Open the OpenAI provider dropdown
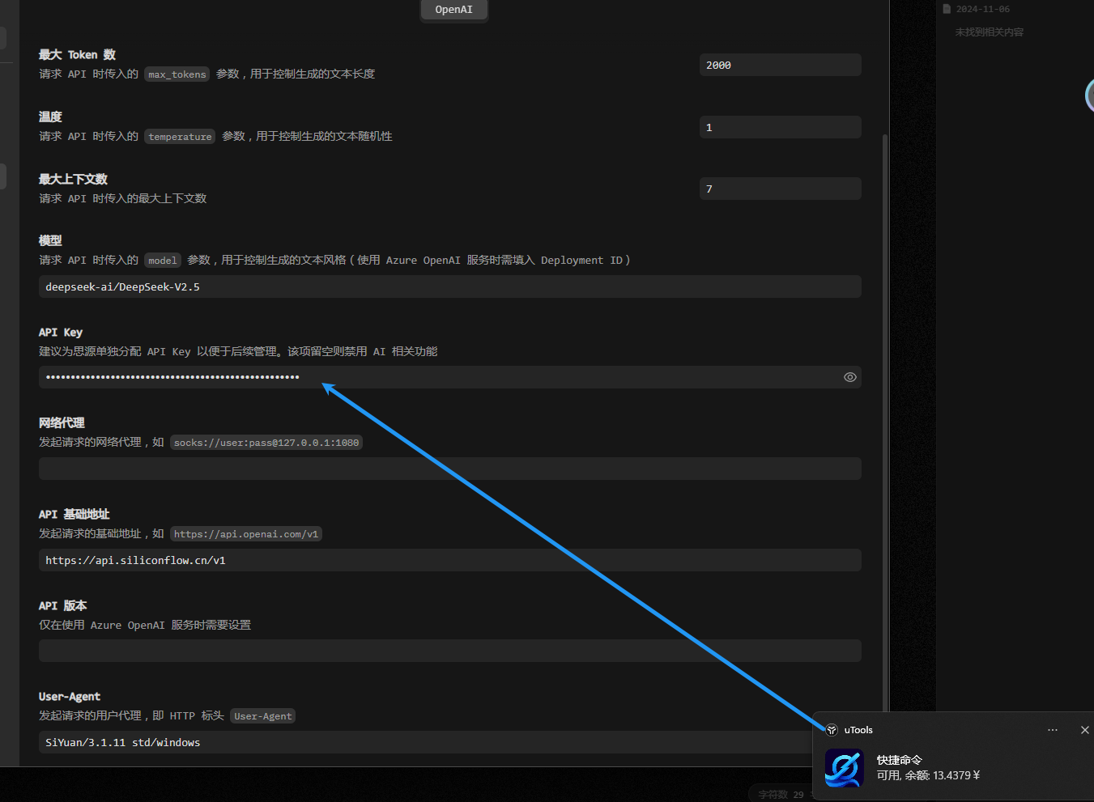 (x=454, y=10)
